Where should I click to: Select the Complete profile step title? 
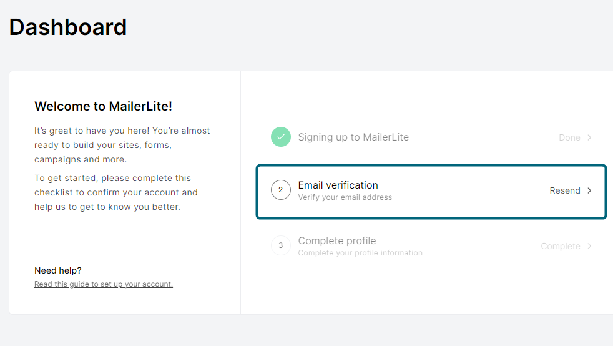(x=337, y=240)
